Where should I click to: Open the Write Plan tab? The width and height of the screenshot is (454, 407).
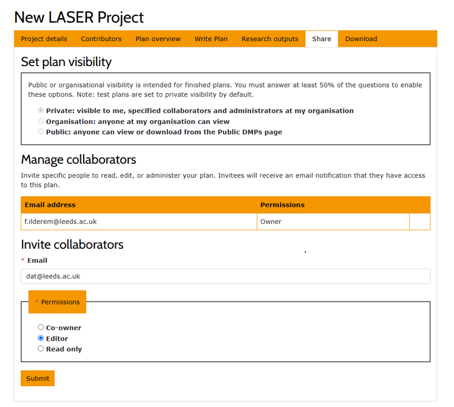pos(211,39)
